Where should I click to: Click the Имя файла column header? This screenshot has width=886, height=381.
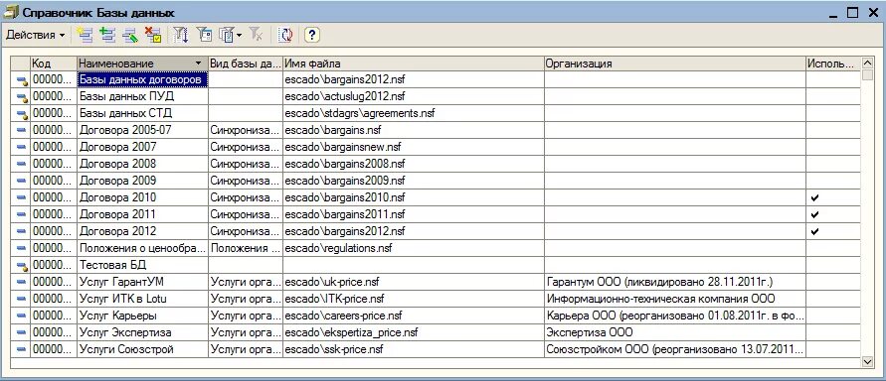pos(413,63)
